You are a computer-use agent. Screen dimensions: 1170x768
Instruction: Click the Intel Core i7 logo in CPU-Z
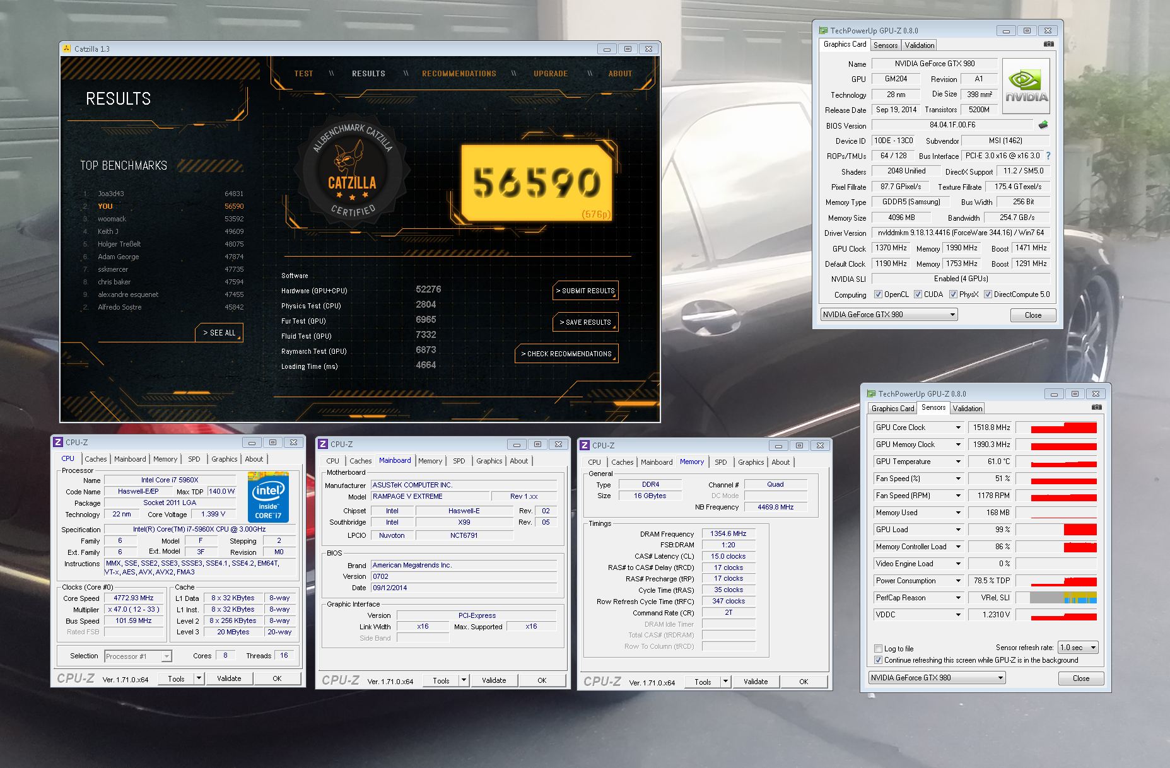pyautogui.click(x=269, y=497)
